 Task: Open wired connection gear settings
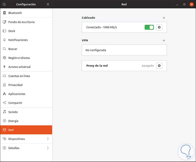tap(159, 27)
